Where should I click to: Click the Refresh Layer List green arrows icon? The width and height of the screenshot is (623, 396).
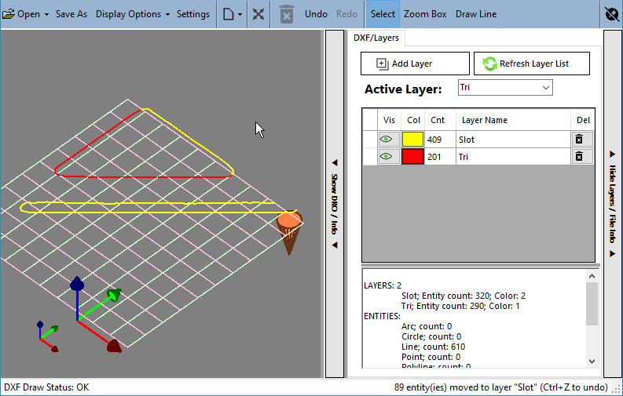490,64
